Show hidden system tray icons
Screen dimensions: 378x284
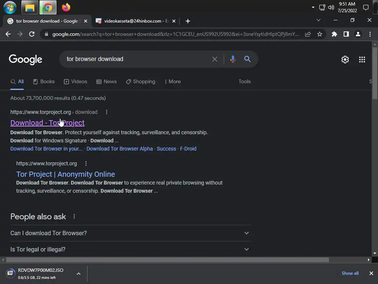click(313, 7)
